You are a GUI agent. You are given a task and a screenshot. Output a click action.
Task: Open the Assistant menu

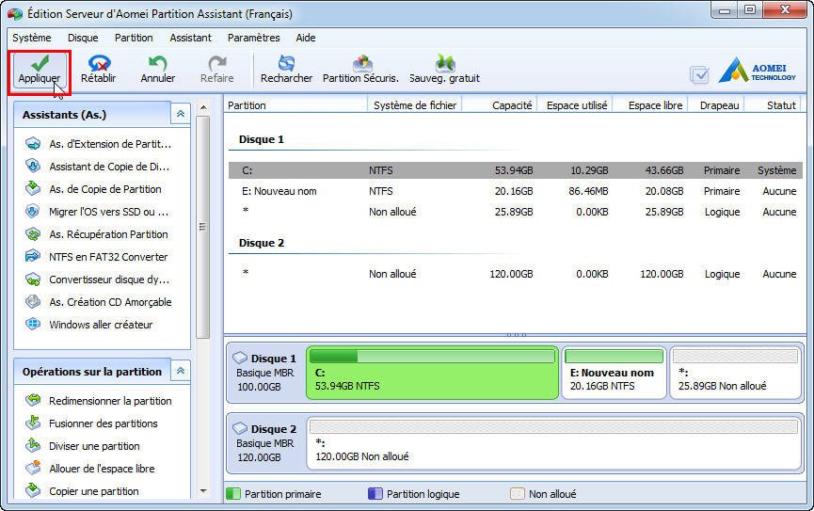(190, 38)
